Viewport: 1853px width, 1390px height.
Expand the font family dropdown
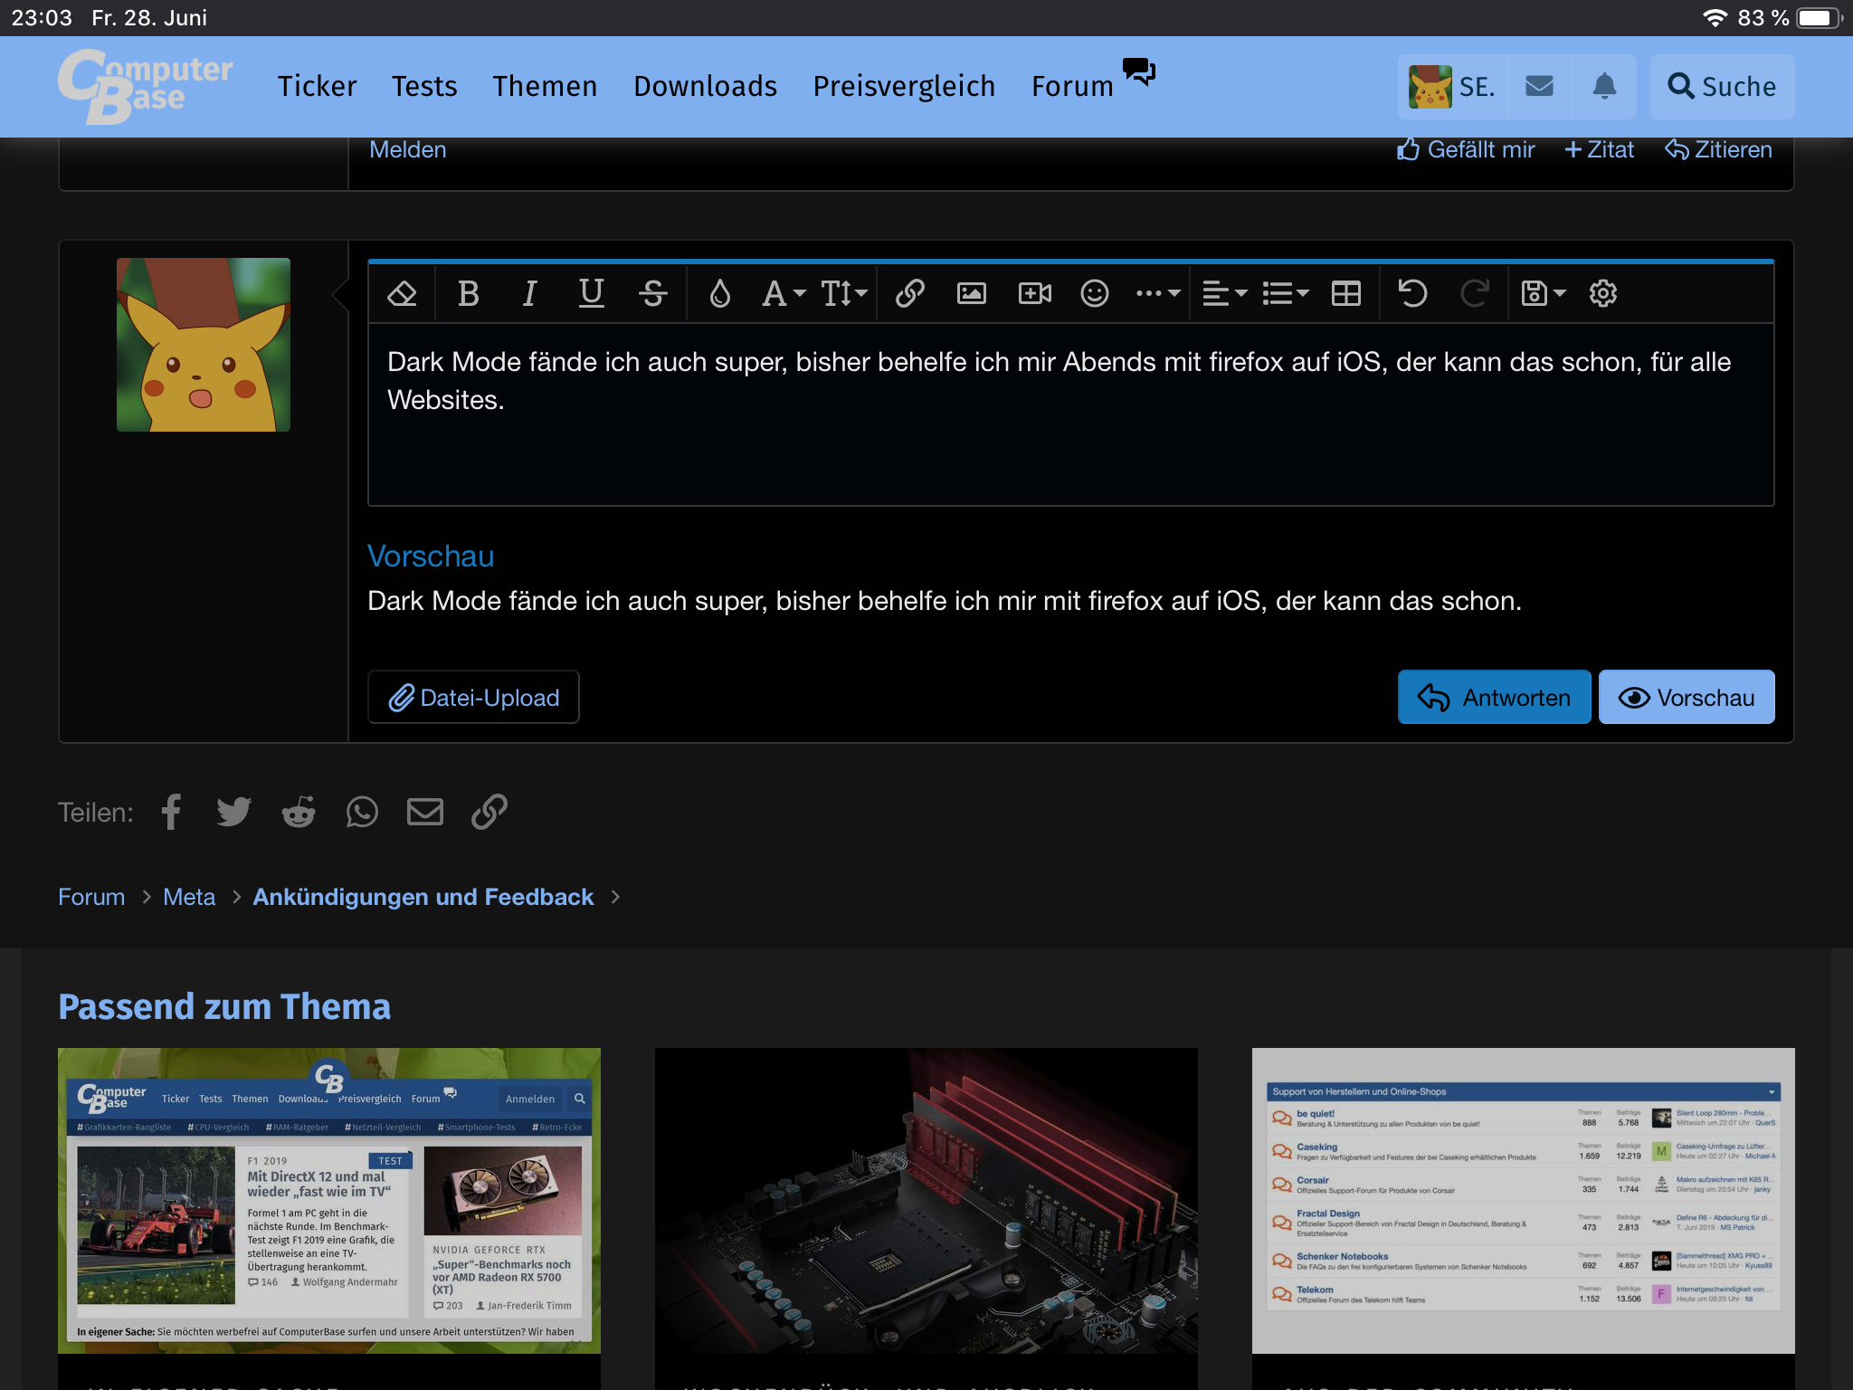click(x=783, y=293)
